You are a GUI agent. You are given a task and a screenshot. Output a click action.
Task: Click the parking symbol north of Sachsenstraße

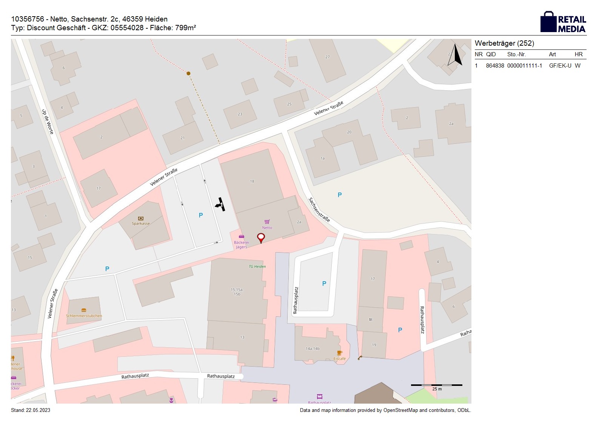coord(340,195)
